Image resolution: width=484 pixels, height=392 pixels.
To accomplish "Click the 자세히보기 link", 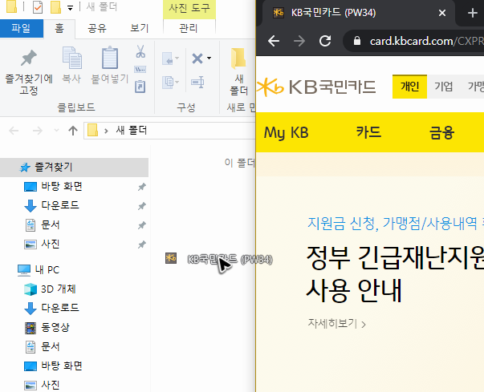I will coord(337,324).
